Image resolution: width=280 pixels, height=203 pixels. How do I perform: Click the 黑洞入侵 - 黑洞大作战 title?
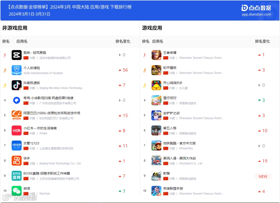pyautogui.click(x=180, y=158)
